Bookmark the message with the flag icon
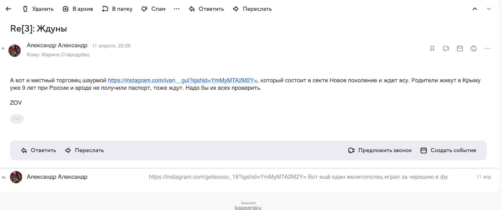The height and width of the screenshot is (210, 502). click(x=432, y=48)
